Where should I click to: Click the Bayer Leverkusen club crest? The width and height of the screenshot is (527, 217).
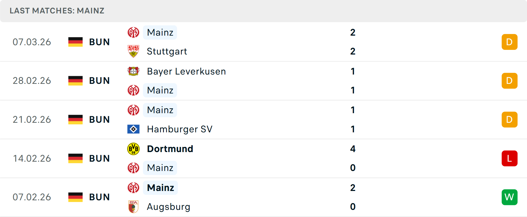click(x=133, y=71)
